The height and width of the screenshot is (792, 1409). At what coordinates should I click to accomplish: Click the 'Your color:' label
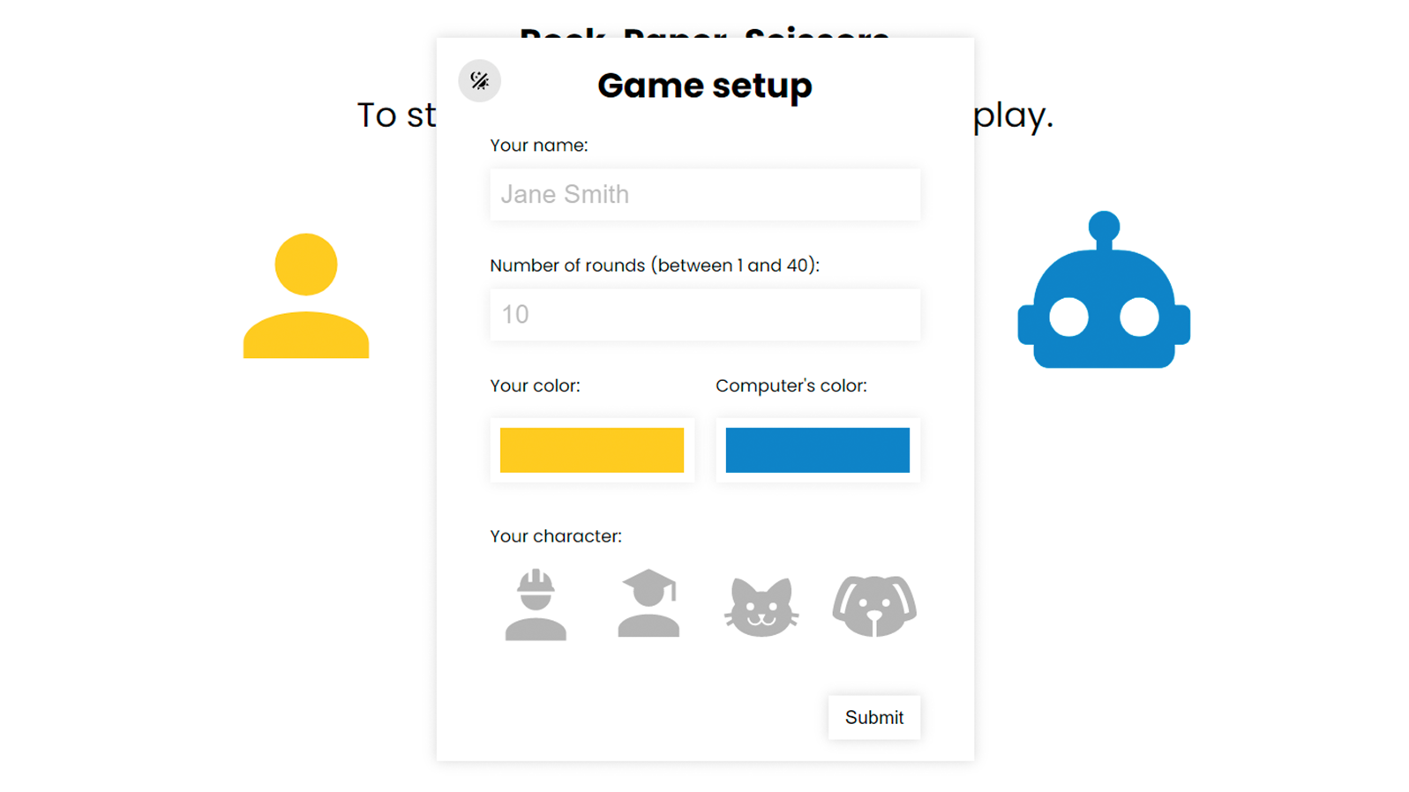(x=535, y=386)
